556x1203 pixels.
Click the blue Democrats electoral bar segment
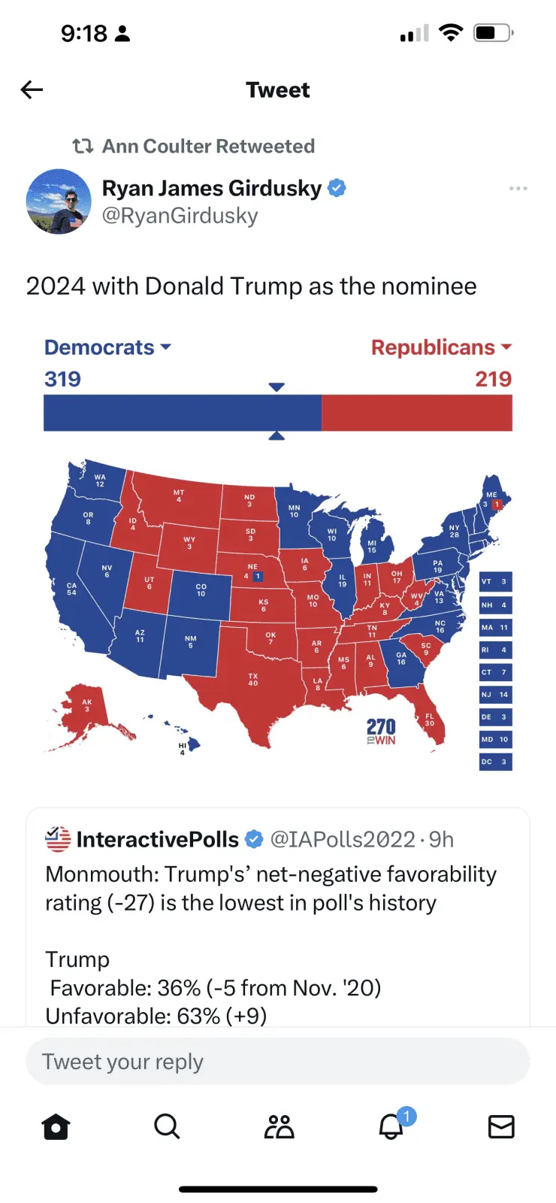pos(182,413)
